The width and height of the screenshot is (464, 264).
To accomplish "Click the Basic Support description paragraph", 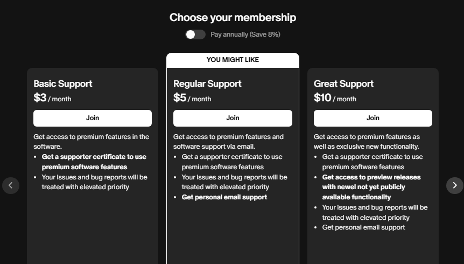I will (x=91, y=142).
